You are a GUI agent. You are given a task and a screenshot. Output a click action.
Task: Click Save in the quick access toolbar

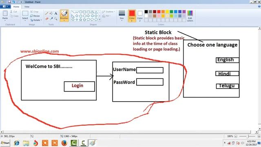9,2
